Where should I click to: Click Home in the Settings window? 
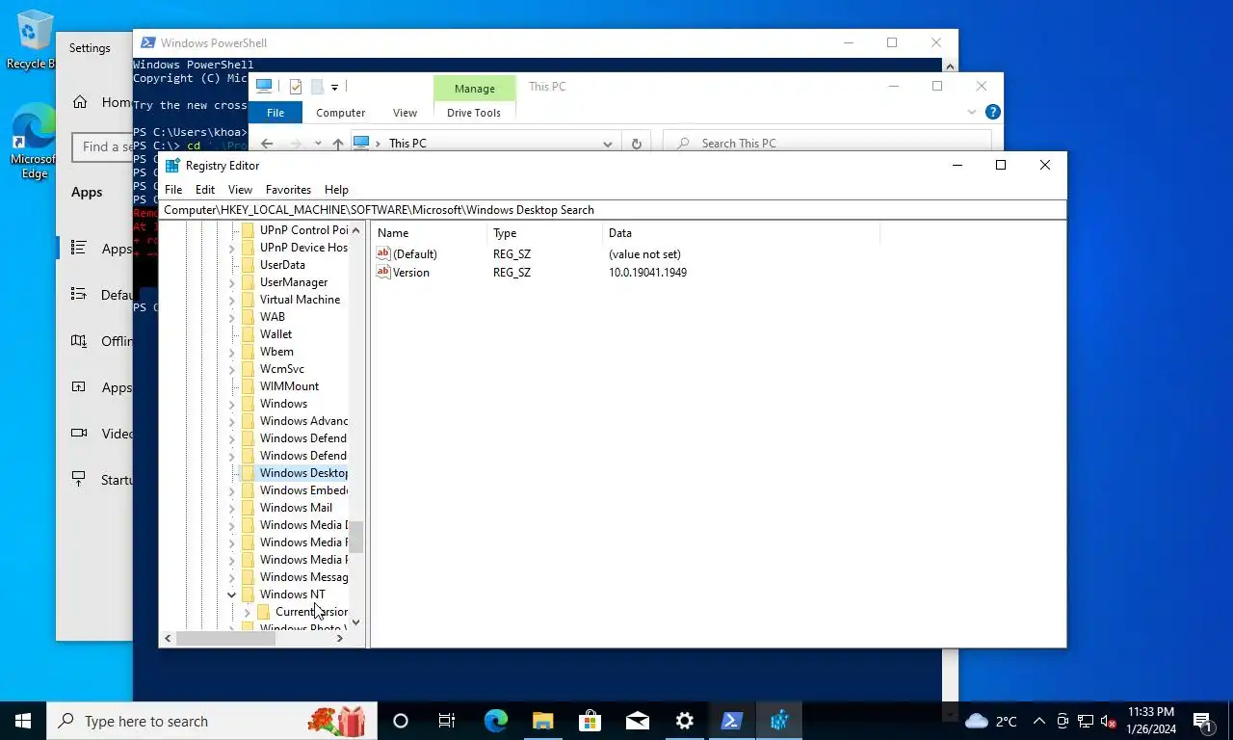pyautogui.click(x=101, y=102)
